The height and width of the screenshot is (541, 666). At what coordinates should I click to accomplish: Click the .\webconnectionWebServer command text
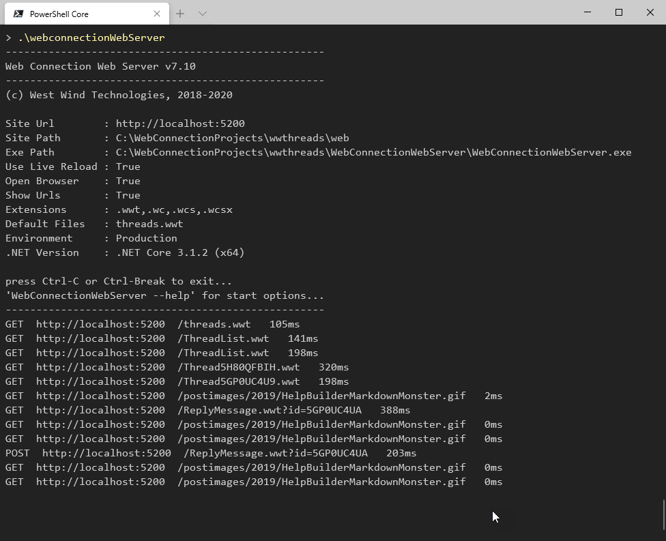pos(91,38)
